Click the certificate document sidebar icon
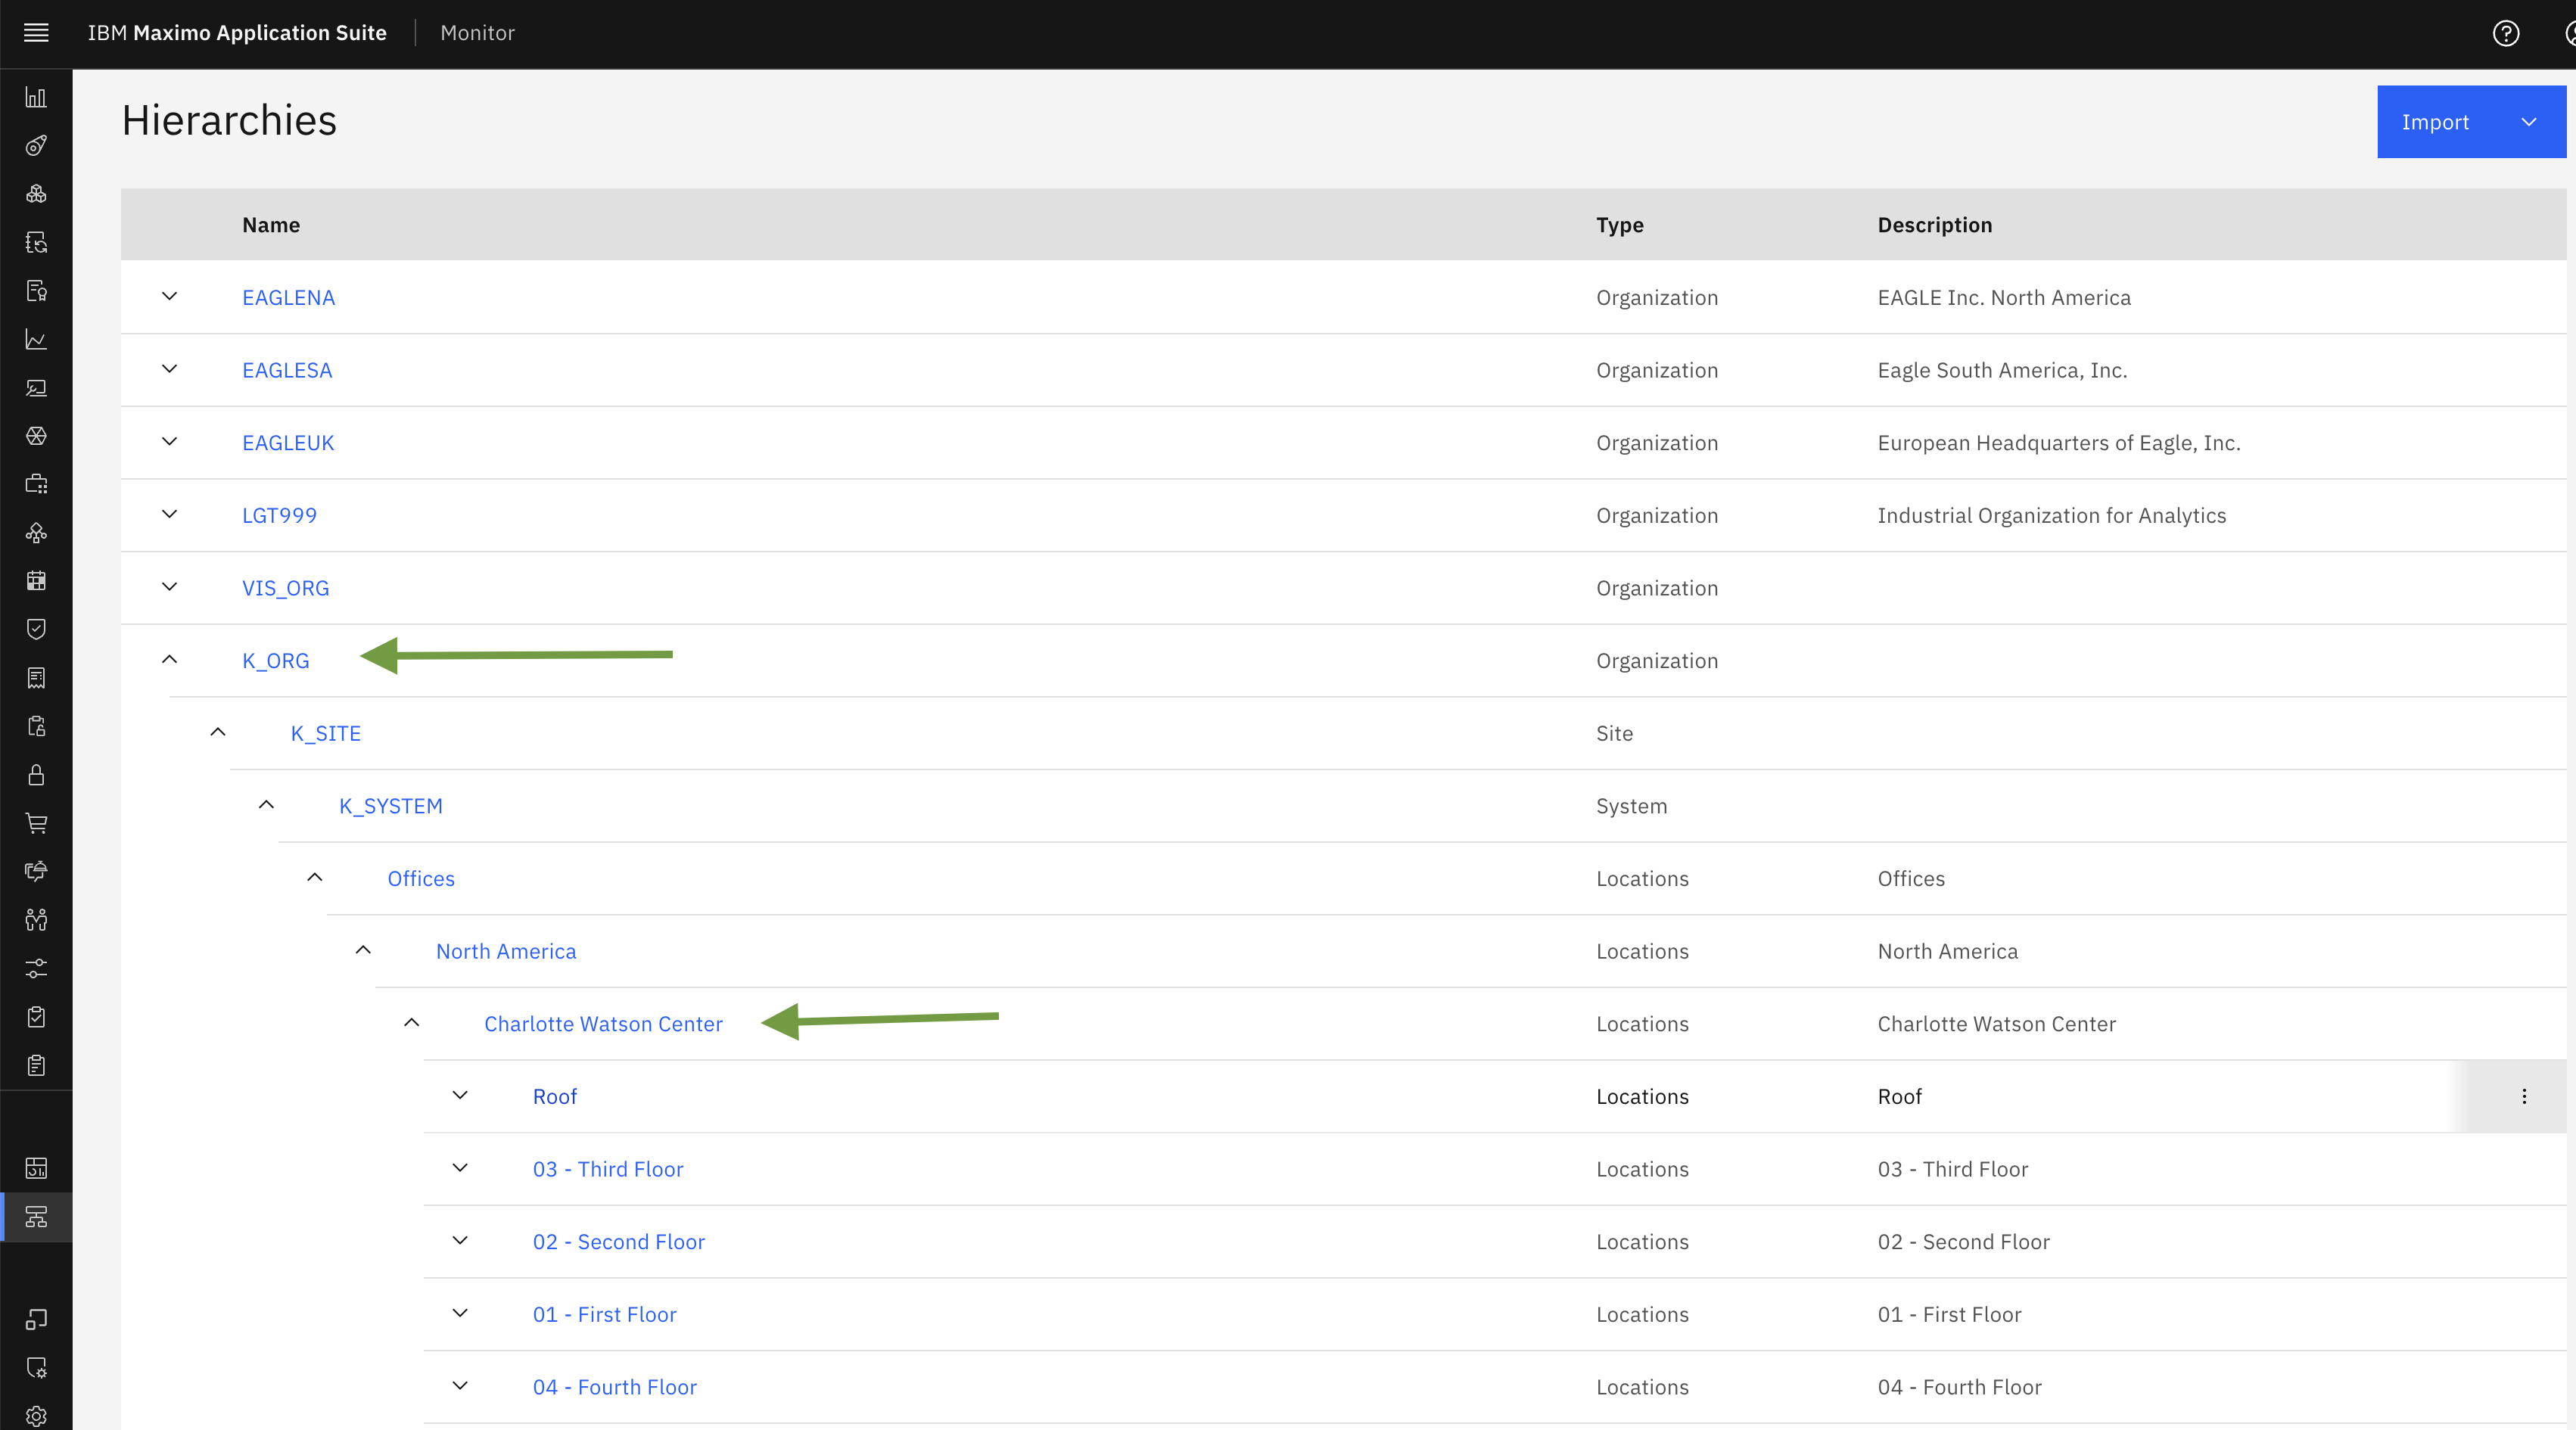Screen dimensions: 2576x1430 point(36,291)
